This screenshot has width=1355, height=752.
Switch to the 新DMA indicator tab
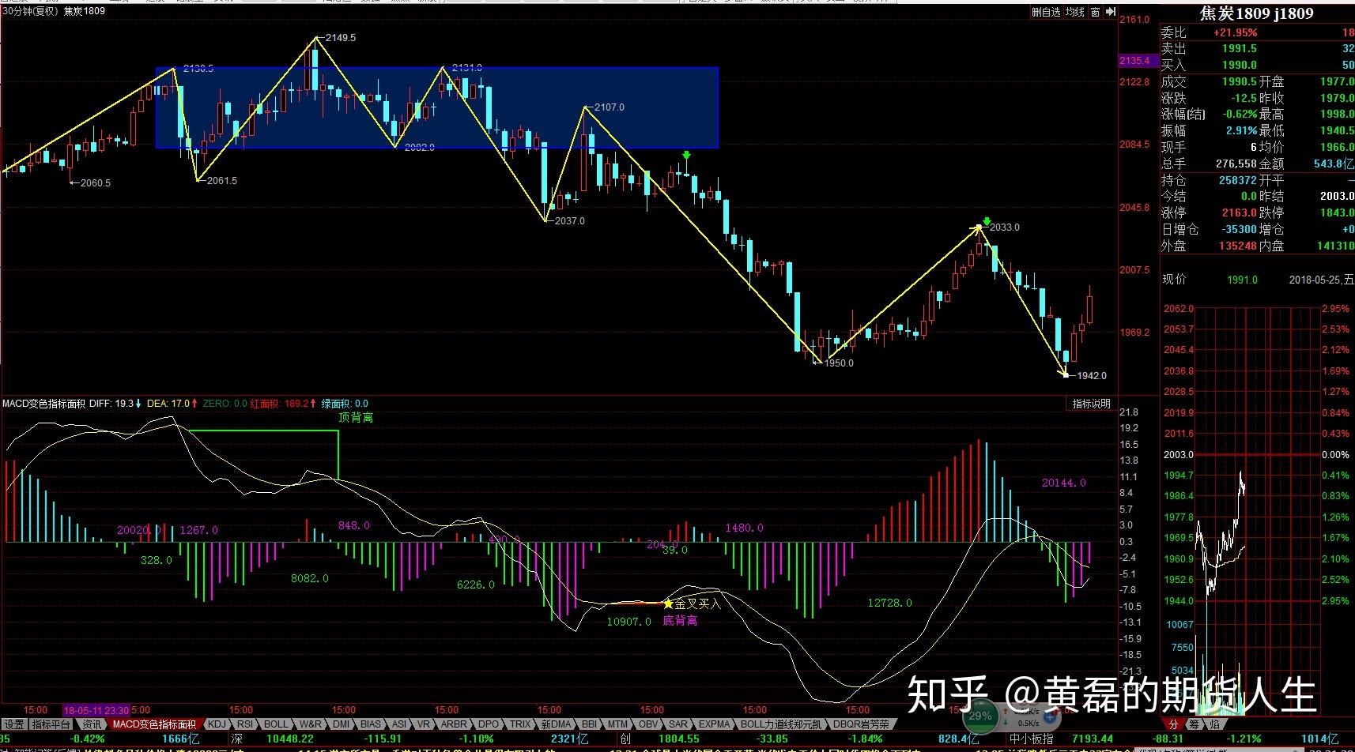point(556,724)
